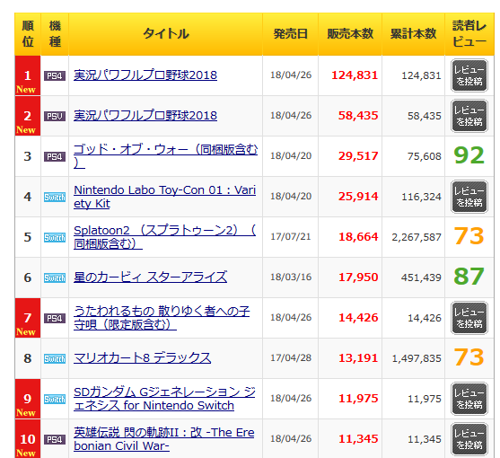Click cumulative total 2,267,587
This screenshot has height=458, width=500.
417,237
